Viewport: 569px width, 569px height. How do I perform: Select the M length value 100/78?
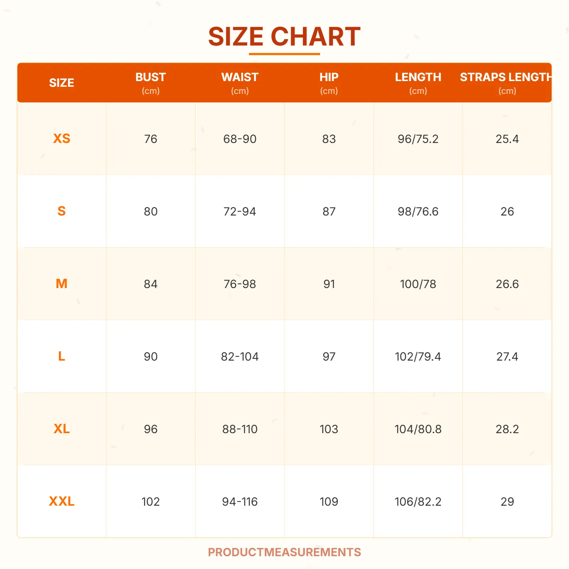[x=418, y=284]
